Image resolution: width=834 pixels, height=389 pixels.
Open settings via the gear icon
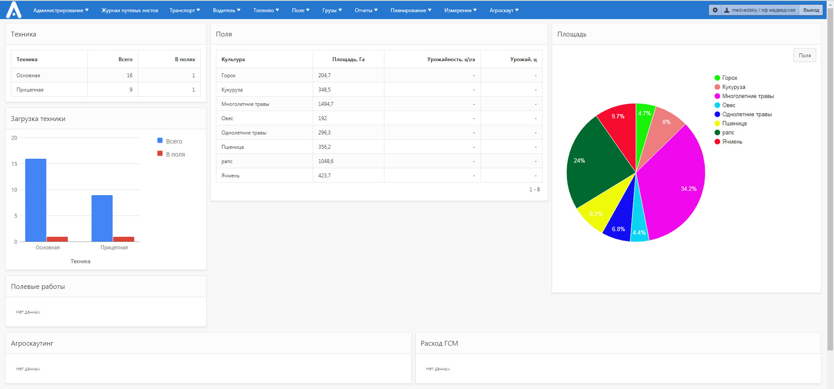click(x=715, y=10)
